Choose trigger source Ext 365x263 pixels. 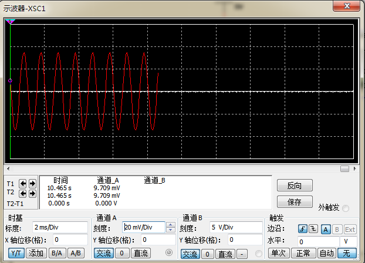tap(350, 230)
